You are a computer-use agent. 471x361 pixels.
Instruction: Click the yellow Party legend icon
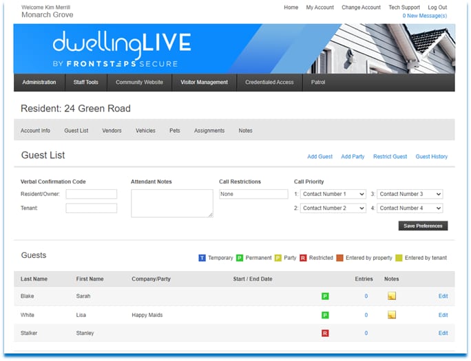pos(278,258)
